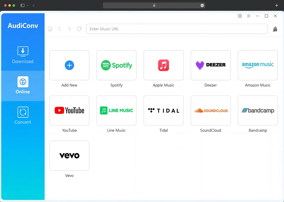Click the yellow macOS minimize button
Screen dimensions: 284x202
pyautogui.click(x=10, y=6)
